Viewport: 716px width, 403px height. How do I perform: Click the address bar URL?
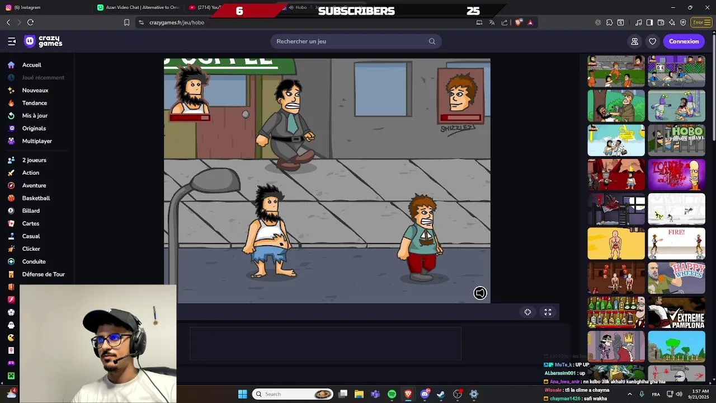[x=177, y=22]
